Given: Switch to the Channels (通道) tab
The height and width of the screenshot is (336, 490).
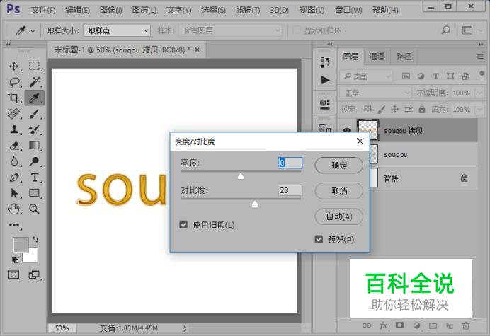Looking at the screenshot, I should 377,56.
